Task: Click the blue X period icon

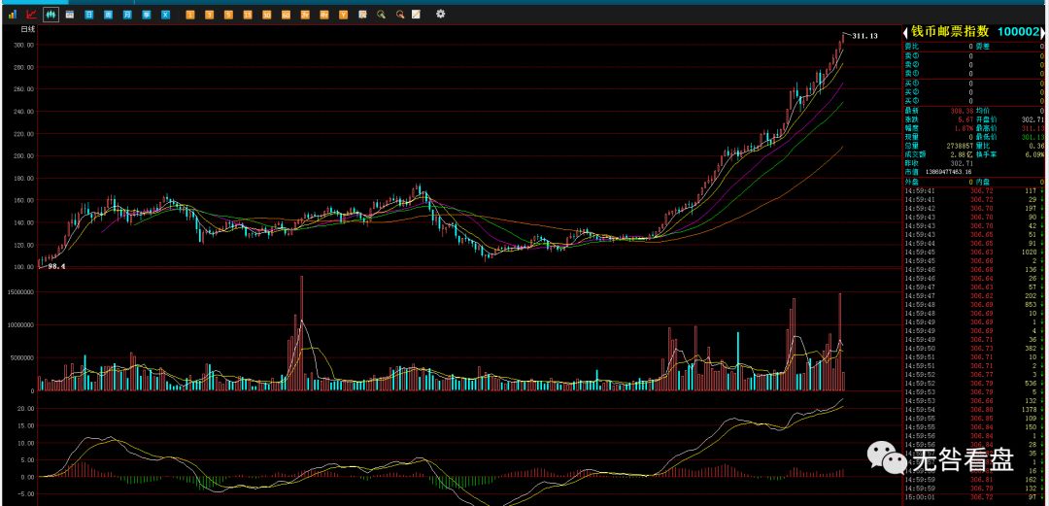Action: click(166, 14)
